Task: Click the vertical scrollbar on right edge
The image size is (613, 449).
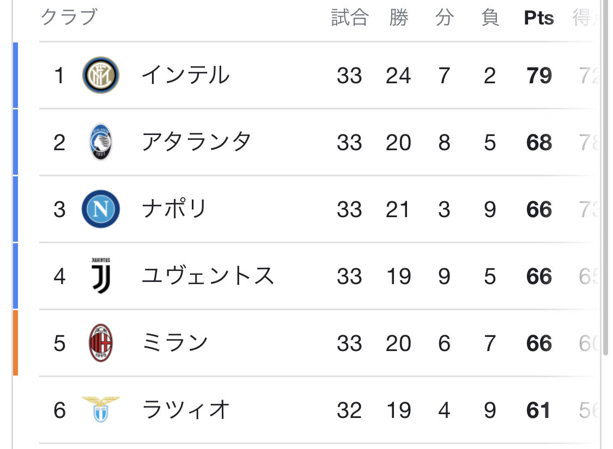Action: pyautogui.click(x=605, y=176)
